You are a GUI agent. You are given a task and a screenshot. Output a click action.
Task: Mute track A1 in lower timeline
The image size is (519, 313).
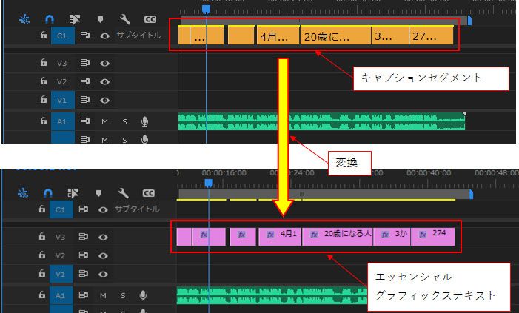click(103, 295)
